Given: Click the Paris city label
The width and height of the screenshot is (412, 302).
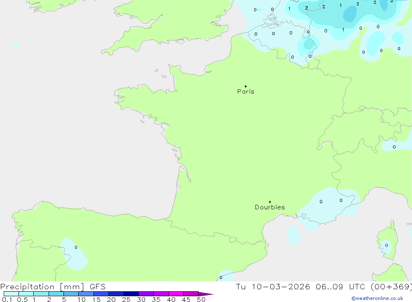Looking at the screenshot, I should (246, 91).
